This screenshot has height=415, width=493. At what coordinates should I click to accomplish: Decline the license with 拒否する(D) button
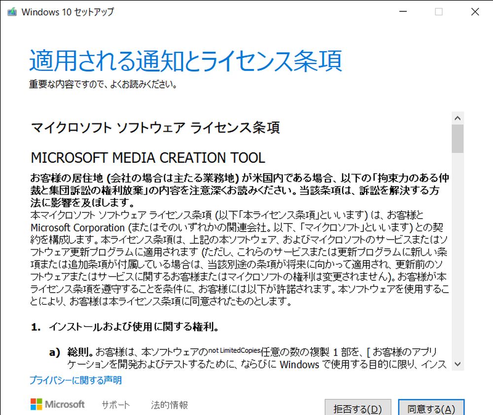click(x=358, y=409)
